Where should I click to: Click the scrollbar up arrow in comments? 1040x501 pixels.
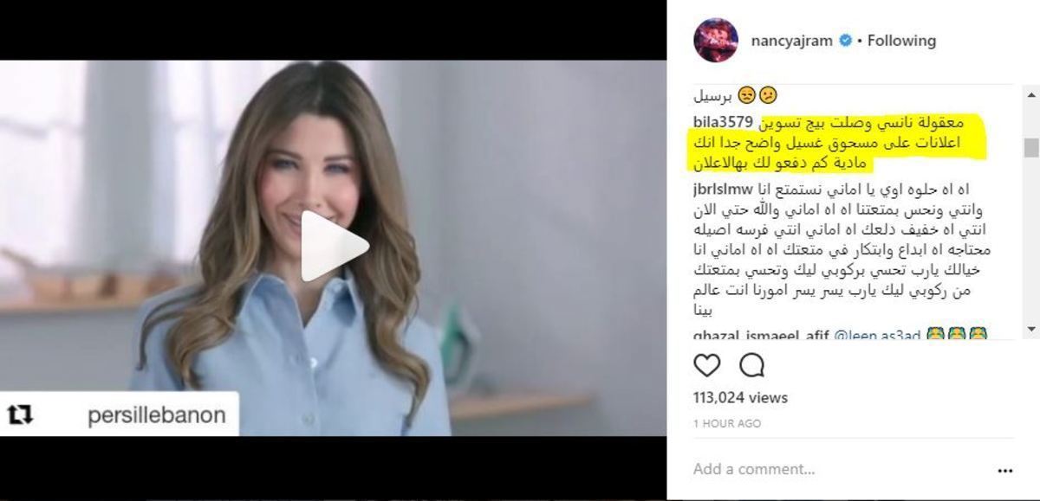pyautogui.click(x=1031, y=94)
